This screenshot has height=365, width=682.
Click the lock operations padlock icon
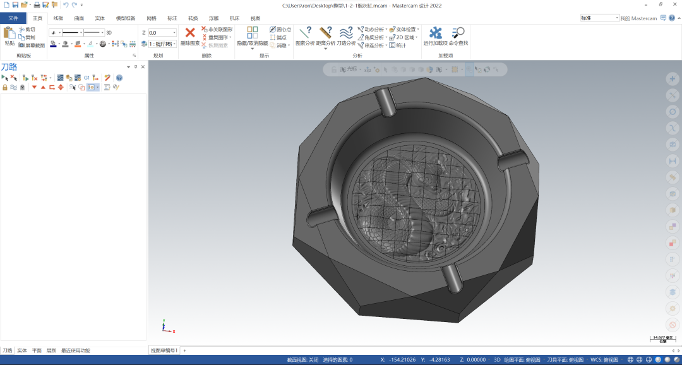5,87
